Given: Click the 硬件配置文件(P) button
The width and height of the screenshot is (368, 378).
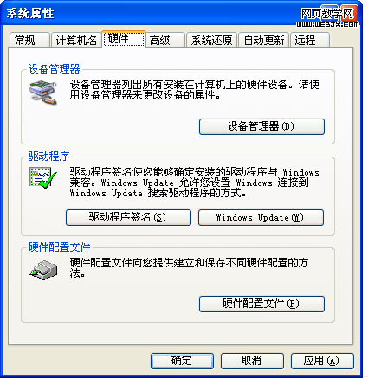Looking at the screenshot, I should [x=261, y=304].
